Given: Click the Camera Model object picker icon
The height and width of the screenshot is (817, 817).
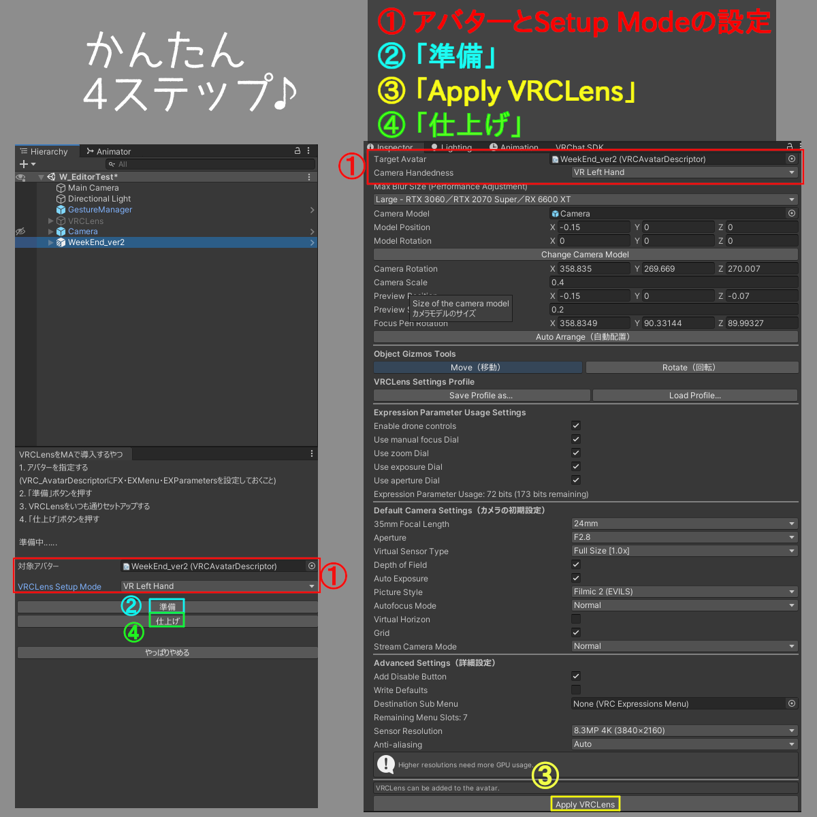Looking at the screenshot, I should coord(791,213).
